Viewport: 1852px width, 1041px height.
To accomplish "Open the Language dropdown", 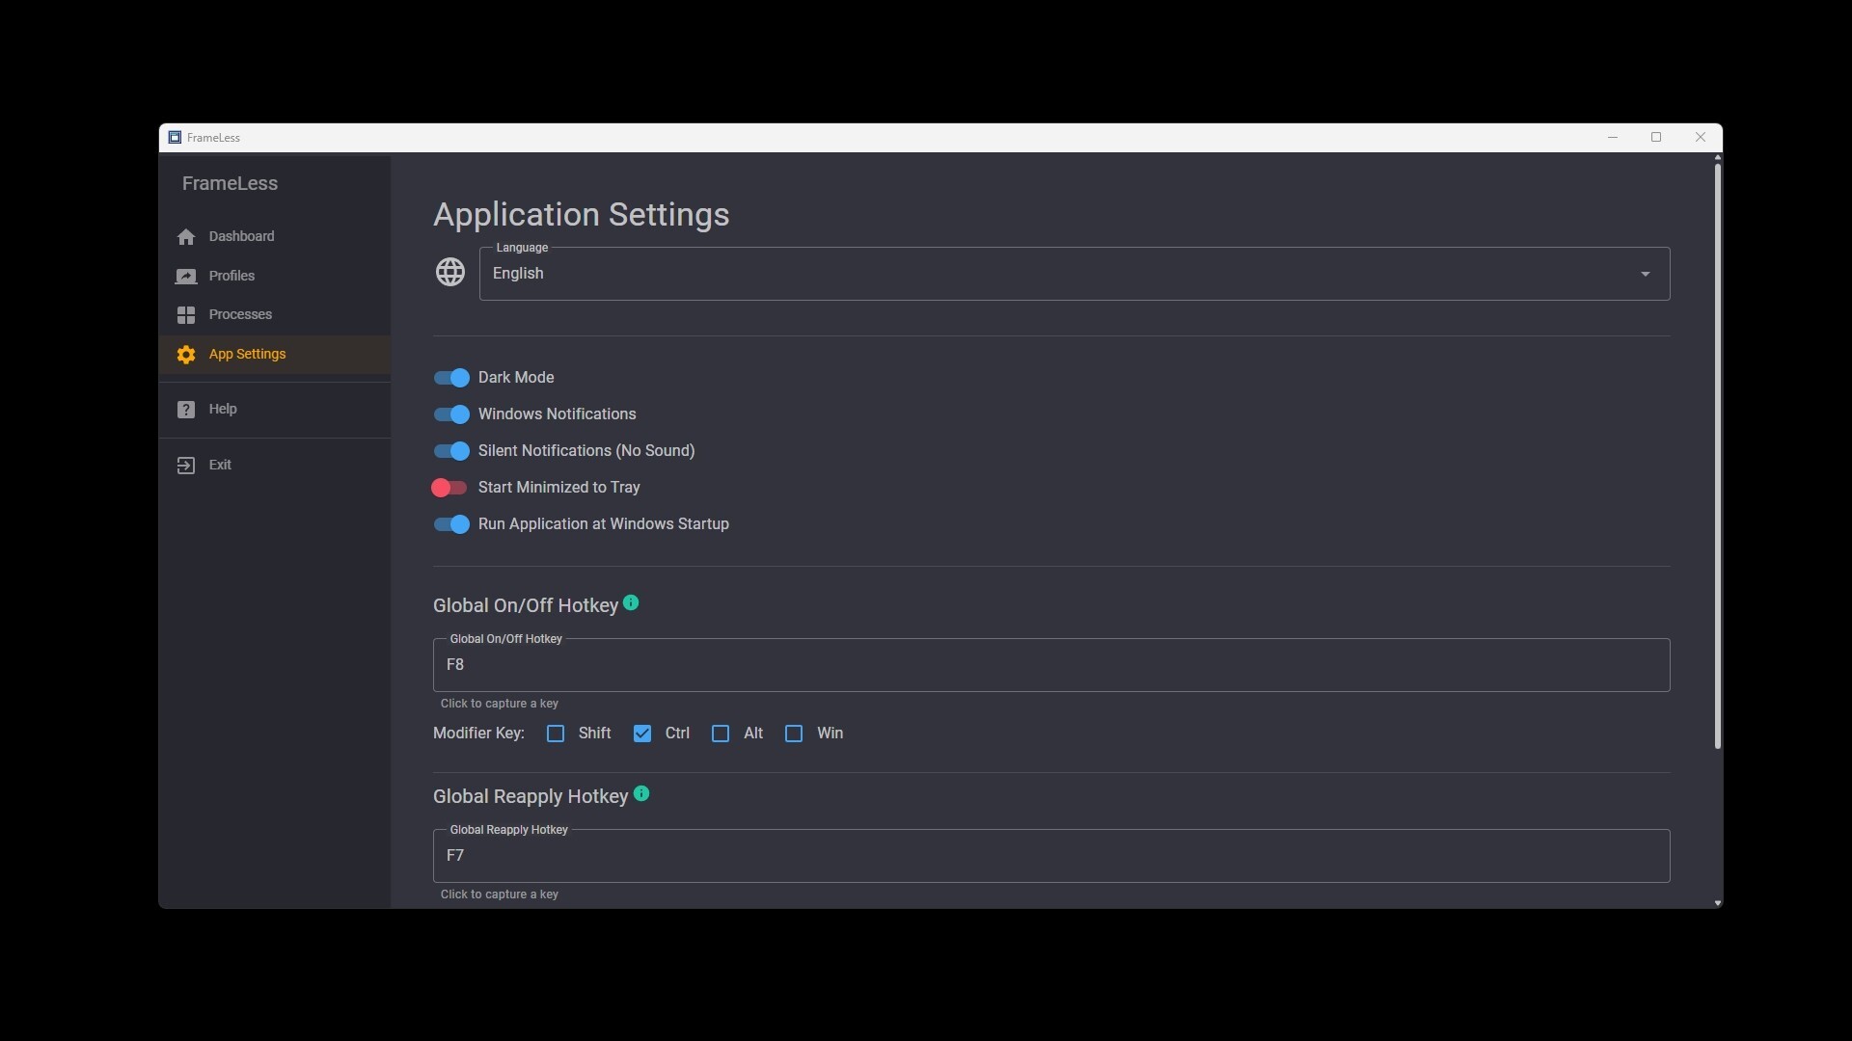I will [x=1644, y=274].
